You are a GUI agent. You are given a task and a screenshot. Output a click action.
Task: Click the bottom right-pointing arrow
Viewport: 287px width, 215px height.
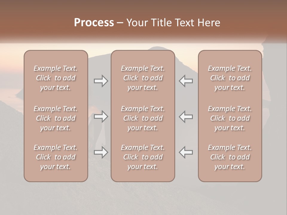(x=101, y=152)
